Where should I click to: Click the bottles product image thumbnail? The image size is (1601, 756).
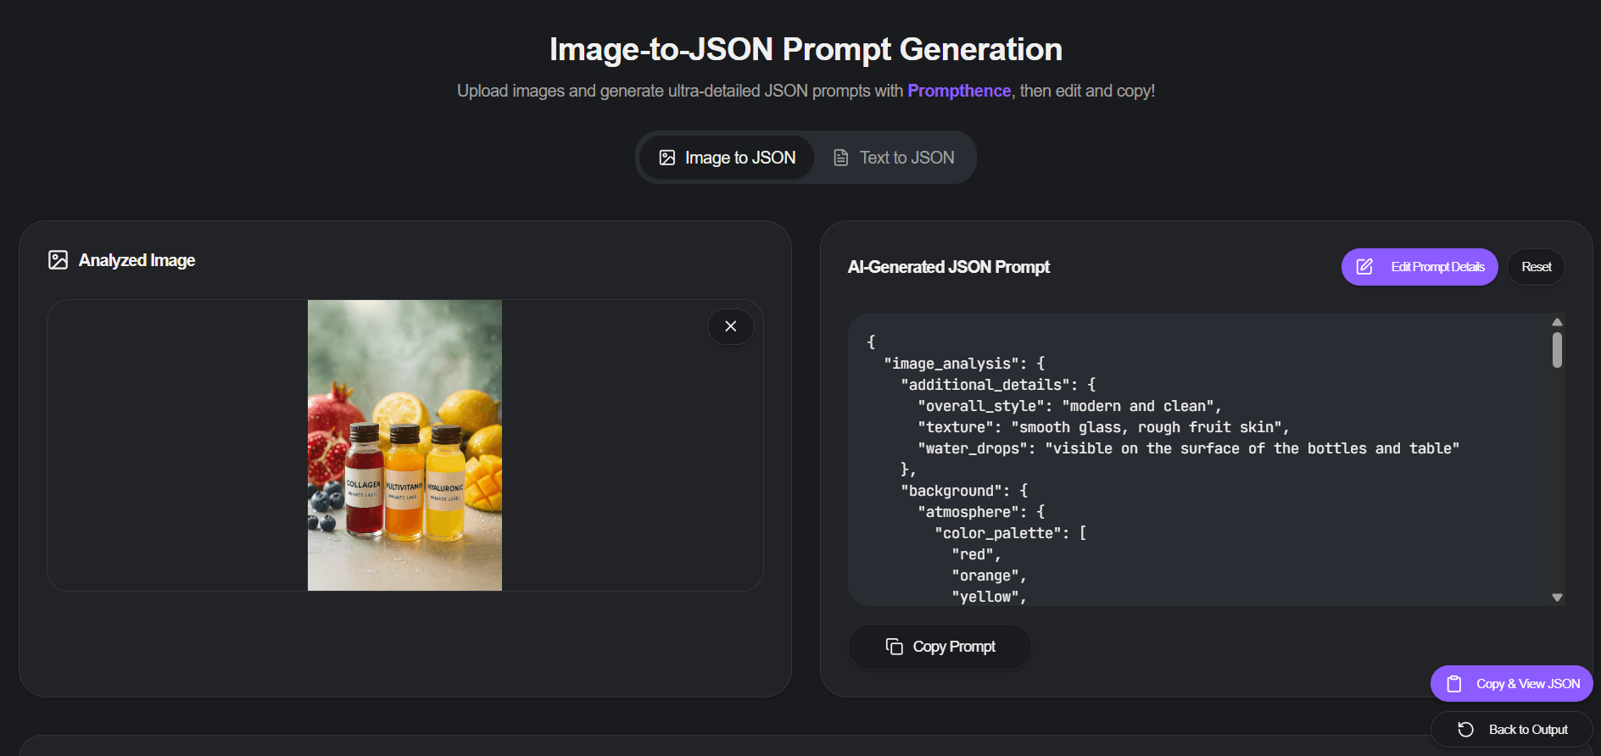(x=404, y=445)
